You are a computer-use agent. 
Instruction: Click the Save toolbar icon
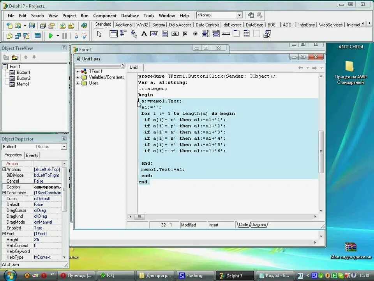(x=32, y=26)
